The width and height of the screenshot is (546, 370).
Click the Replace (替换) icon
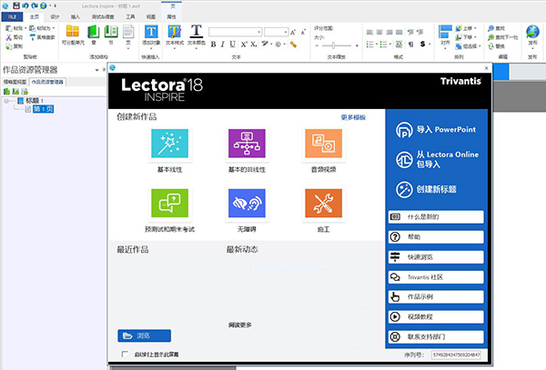pos(491,46)
